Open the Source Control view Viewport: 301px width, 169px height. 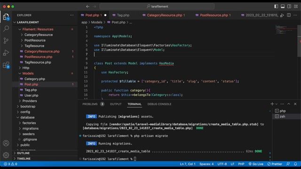click(x=6, y=41)
